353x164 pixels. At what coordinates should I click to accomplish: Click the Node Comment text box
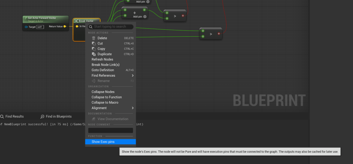tap(111, 131)
